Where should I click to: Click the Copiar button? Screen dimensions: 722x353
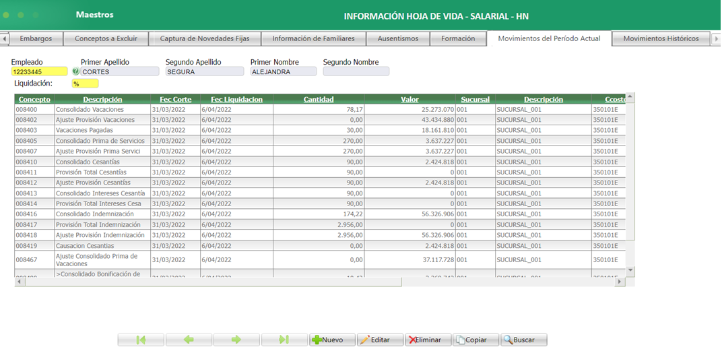[476, 340]
